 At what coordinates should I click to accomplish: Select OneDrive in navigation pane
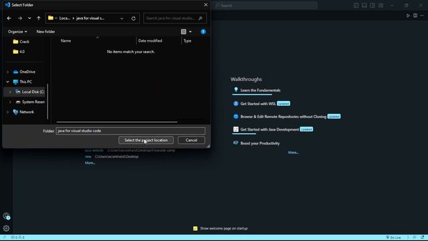[x=24, y=72]
